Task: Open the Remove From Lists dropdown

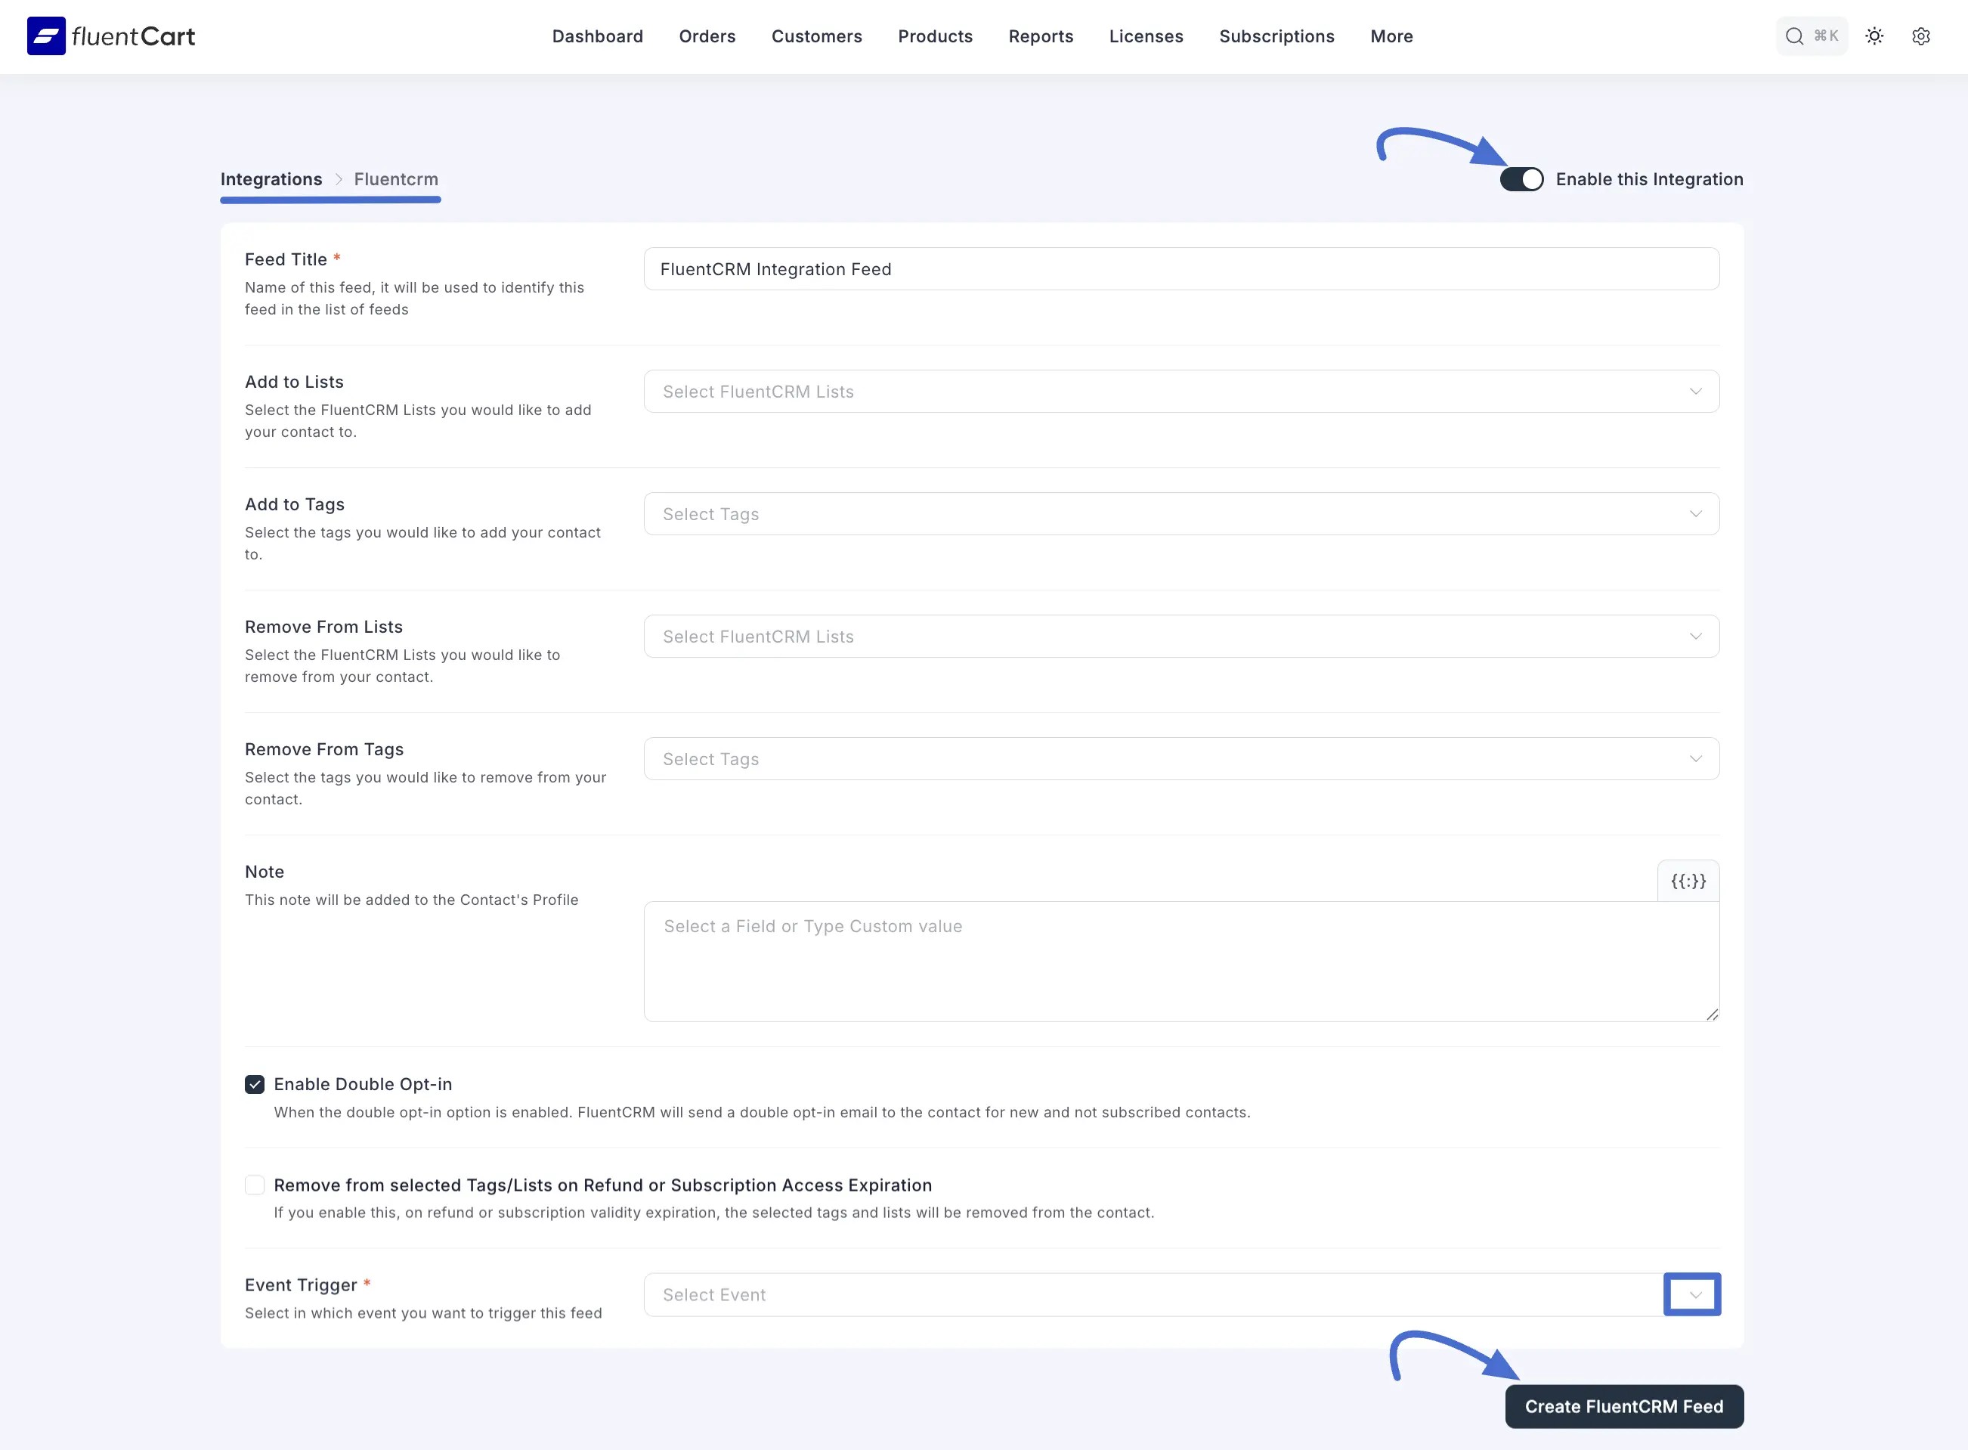Action: 1180,637
